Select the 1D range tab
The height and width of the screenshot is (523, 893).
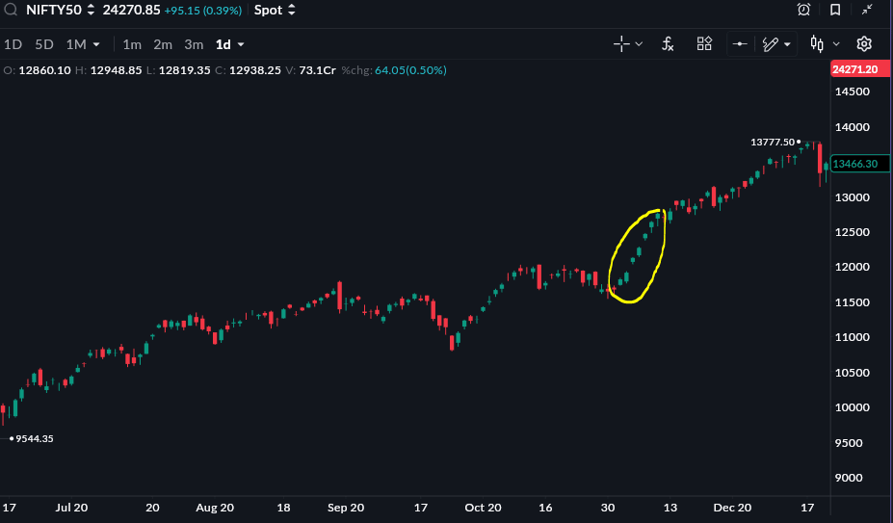(13, 44)
